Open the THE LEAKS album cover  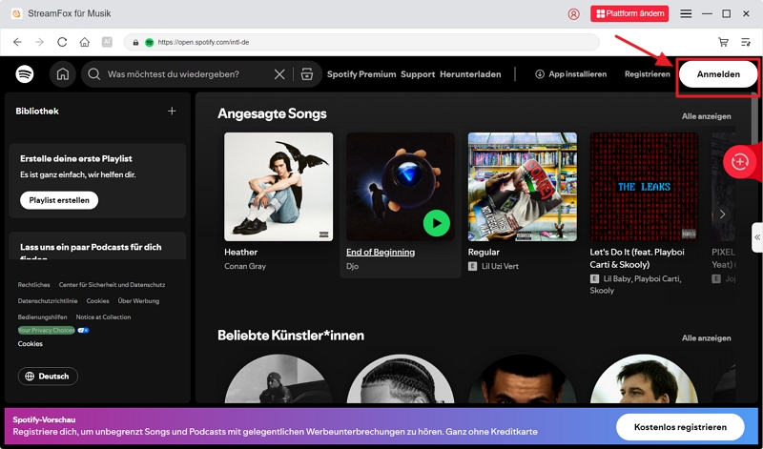tap(645, 187)
